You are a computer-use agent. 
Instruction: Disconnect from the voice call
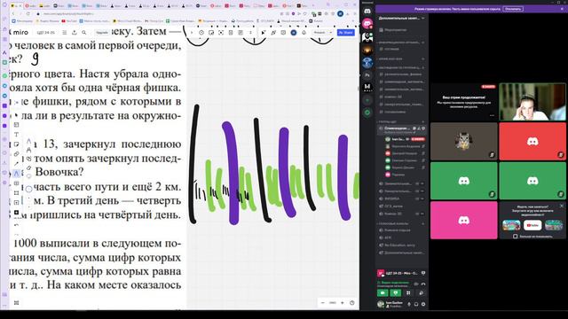(423, 284)
